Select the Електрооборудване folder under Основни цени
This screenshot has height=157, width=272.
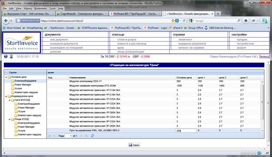pos(25,81)
